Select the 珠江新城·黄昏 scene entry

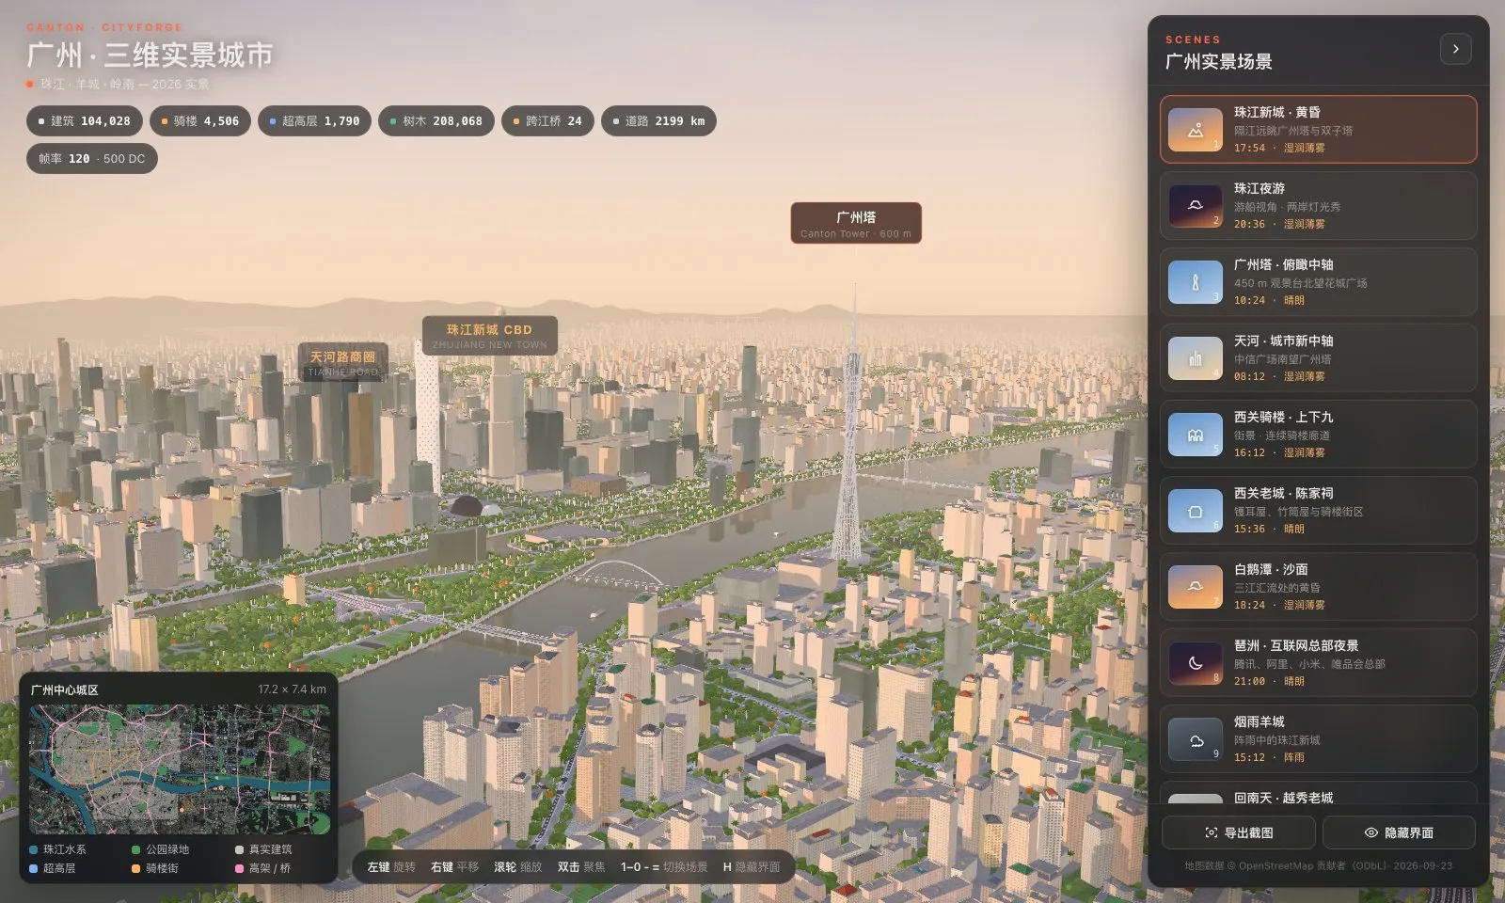1318,129
